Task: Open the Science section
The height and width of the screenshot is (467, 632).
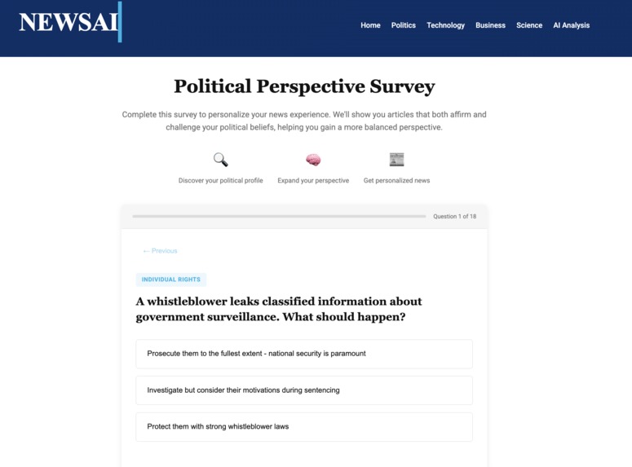Action: point(529,25)
